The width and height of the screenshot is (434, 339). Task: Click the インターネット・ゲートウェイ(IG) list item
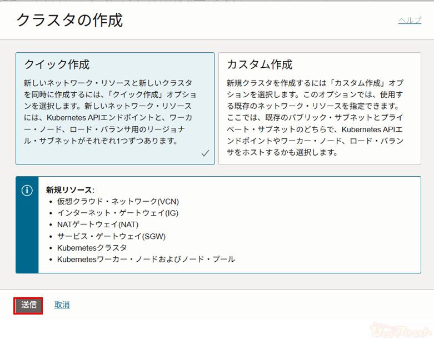coord(118,213)
